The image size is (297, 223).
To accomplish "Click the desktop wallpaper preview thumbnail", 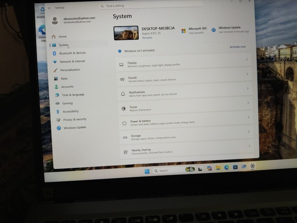I will coord(126,33).
